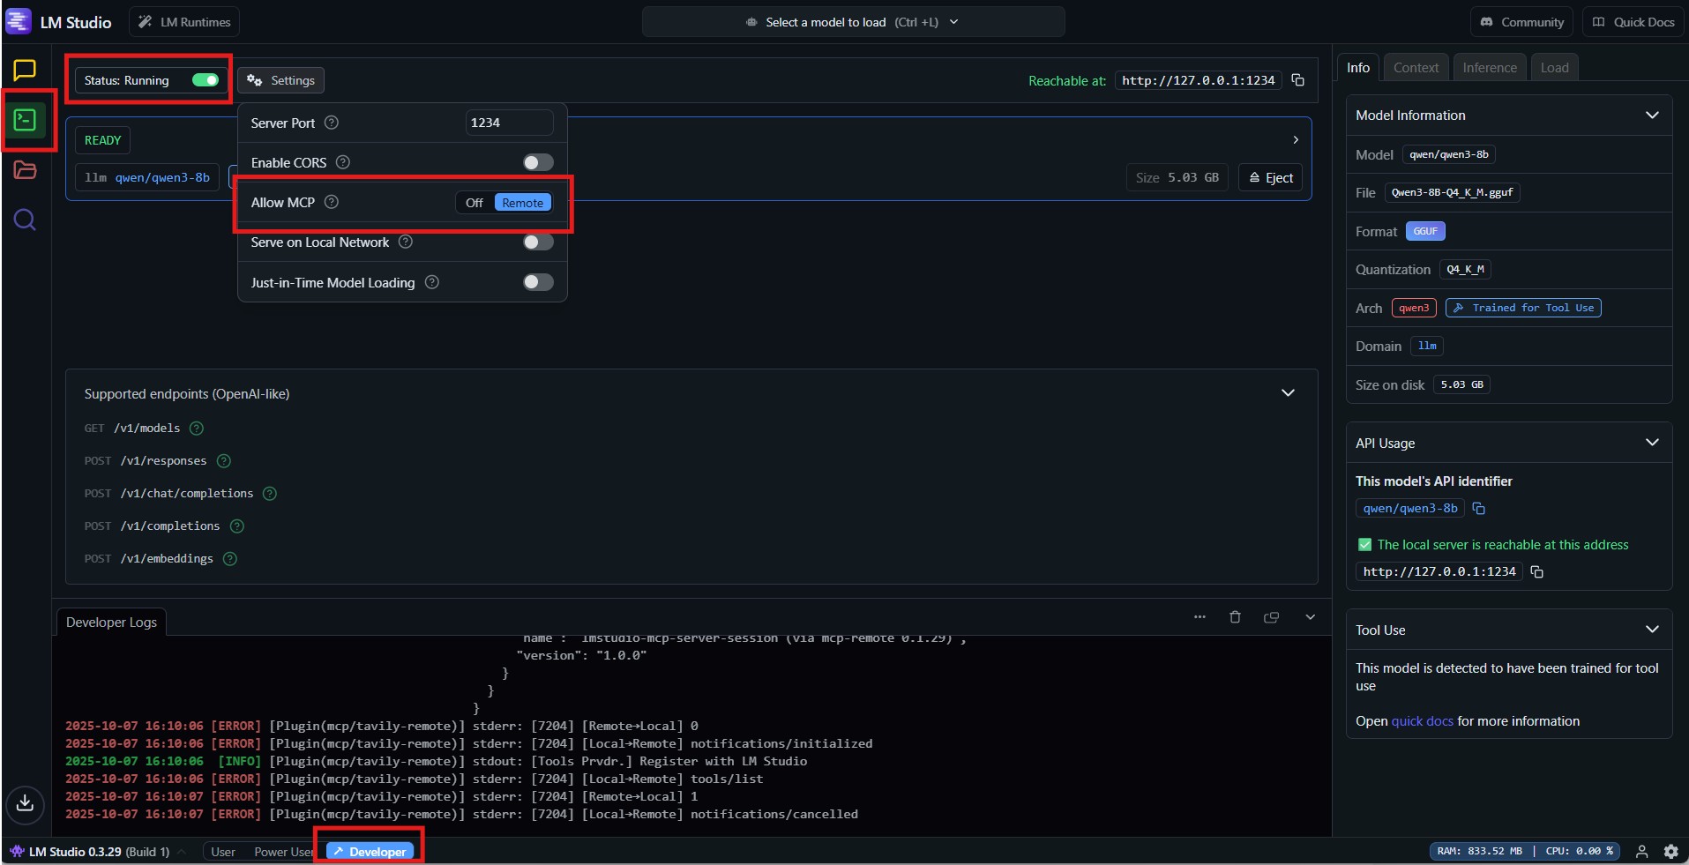Toggle the server Status Running switch
Screen dimensions: 1689x865
coord(205,80)
